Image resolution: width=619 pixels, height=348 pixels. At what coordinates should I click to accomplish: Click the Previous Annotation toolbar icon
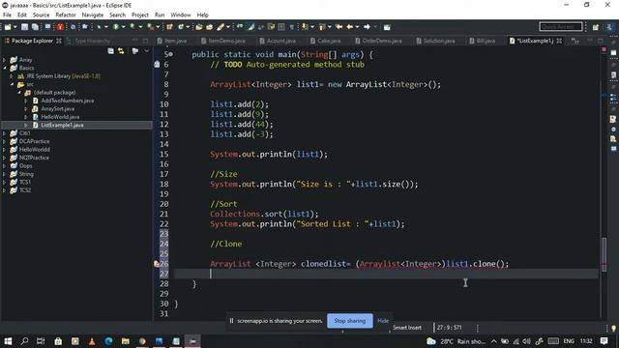[322, 27]
